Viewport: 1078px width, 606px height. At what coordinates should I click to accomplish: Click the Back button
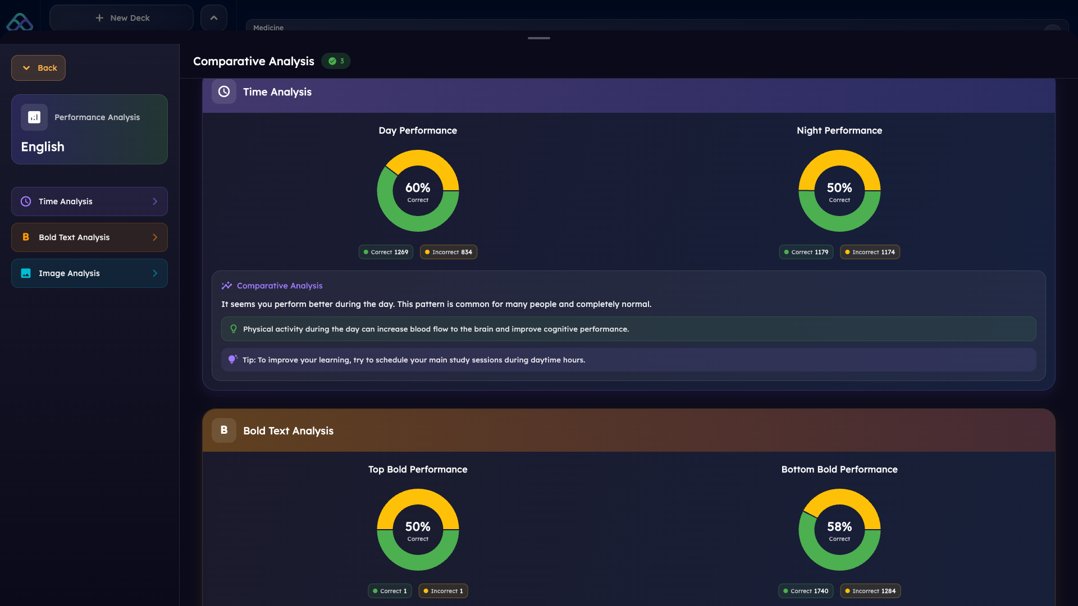point(39,68)
